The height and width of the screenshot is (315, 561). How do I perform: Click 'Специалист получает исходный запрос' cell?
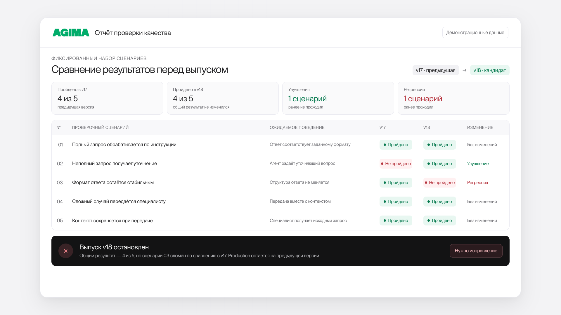click(308, 220)
